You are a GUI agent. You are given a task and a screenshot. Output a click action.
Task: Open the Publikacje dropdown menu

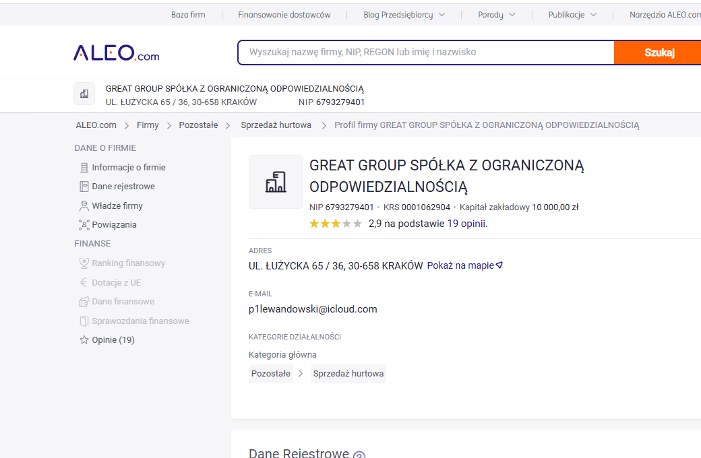pyautogui.click(x=572, y=15)
